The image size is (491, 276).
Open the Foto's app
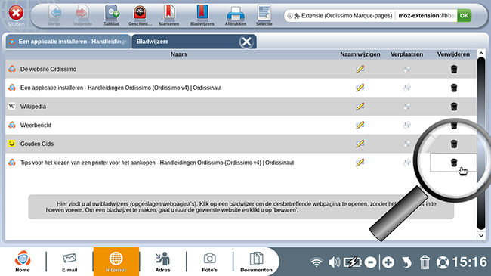click(x=209, y=262)
